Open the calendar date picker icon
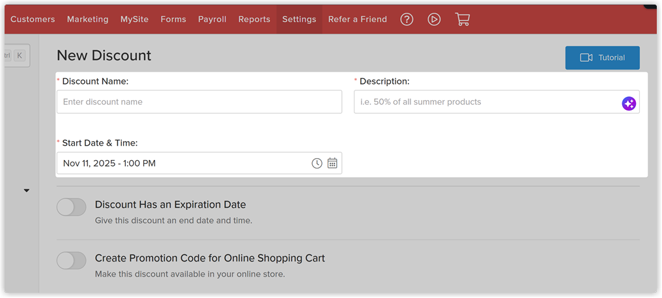 coord(332,163)
